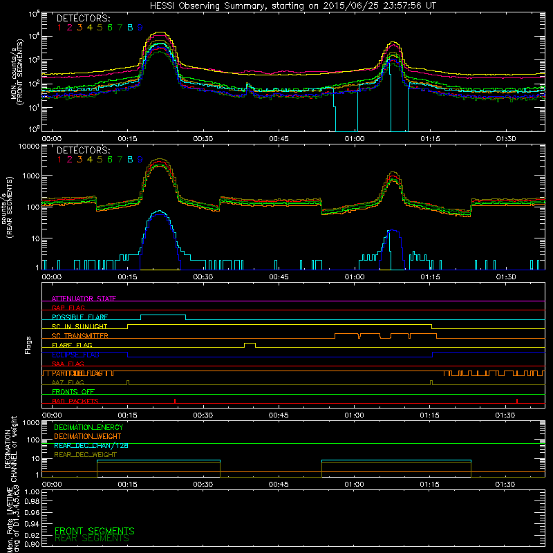Screen dimensions: 553x553
Task: Click blue detector '9' in front segments legend
Action: point(140,28)
